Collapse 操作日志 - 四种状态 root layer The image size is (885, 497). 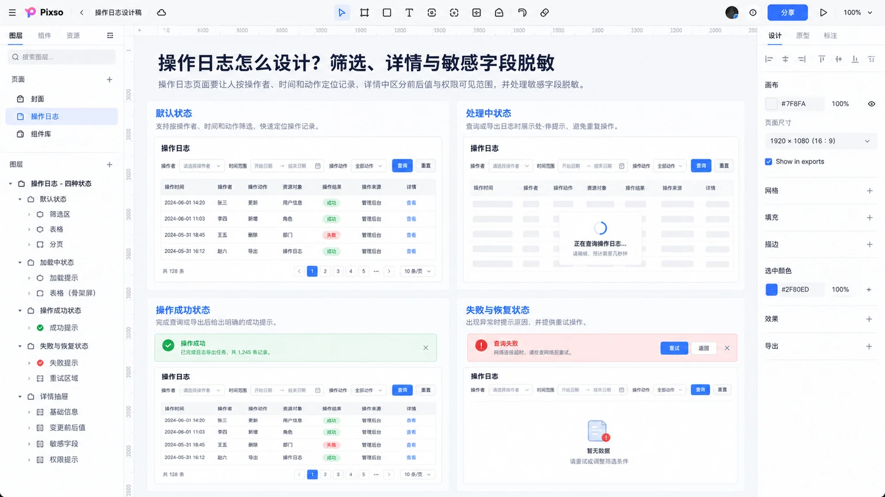[x=11, y=183]
